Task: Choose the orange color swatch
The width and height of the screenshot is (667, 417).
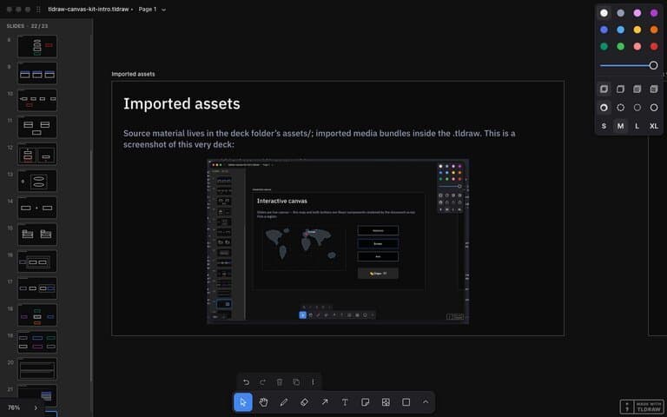Action: point(654,30)
